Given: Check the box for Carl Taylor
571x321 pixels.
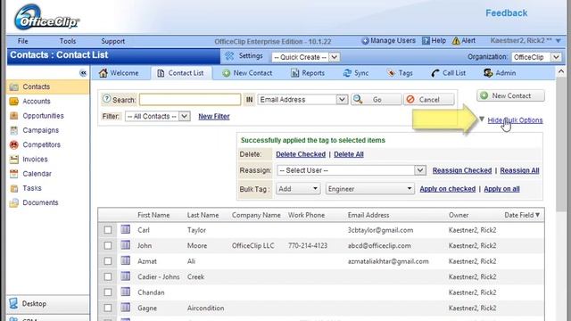Looking at the screenshot, I should 108,230.
